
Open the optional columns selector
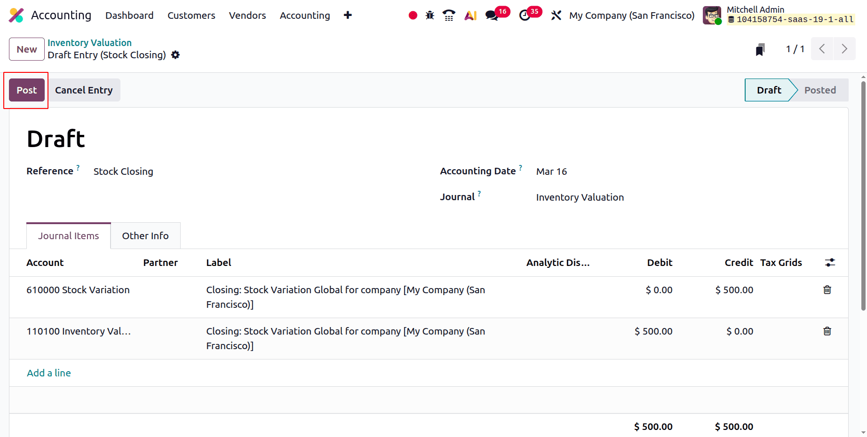pos(829,263)
